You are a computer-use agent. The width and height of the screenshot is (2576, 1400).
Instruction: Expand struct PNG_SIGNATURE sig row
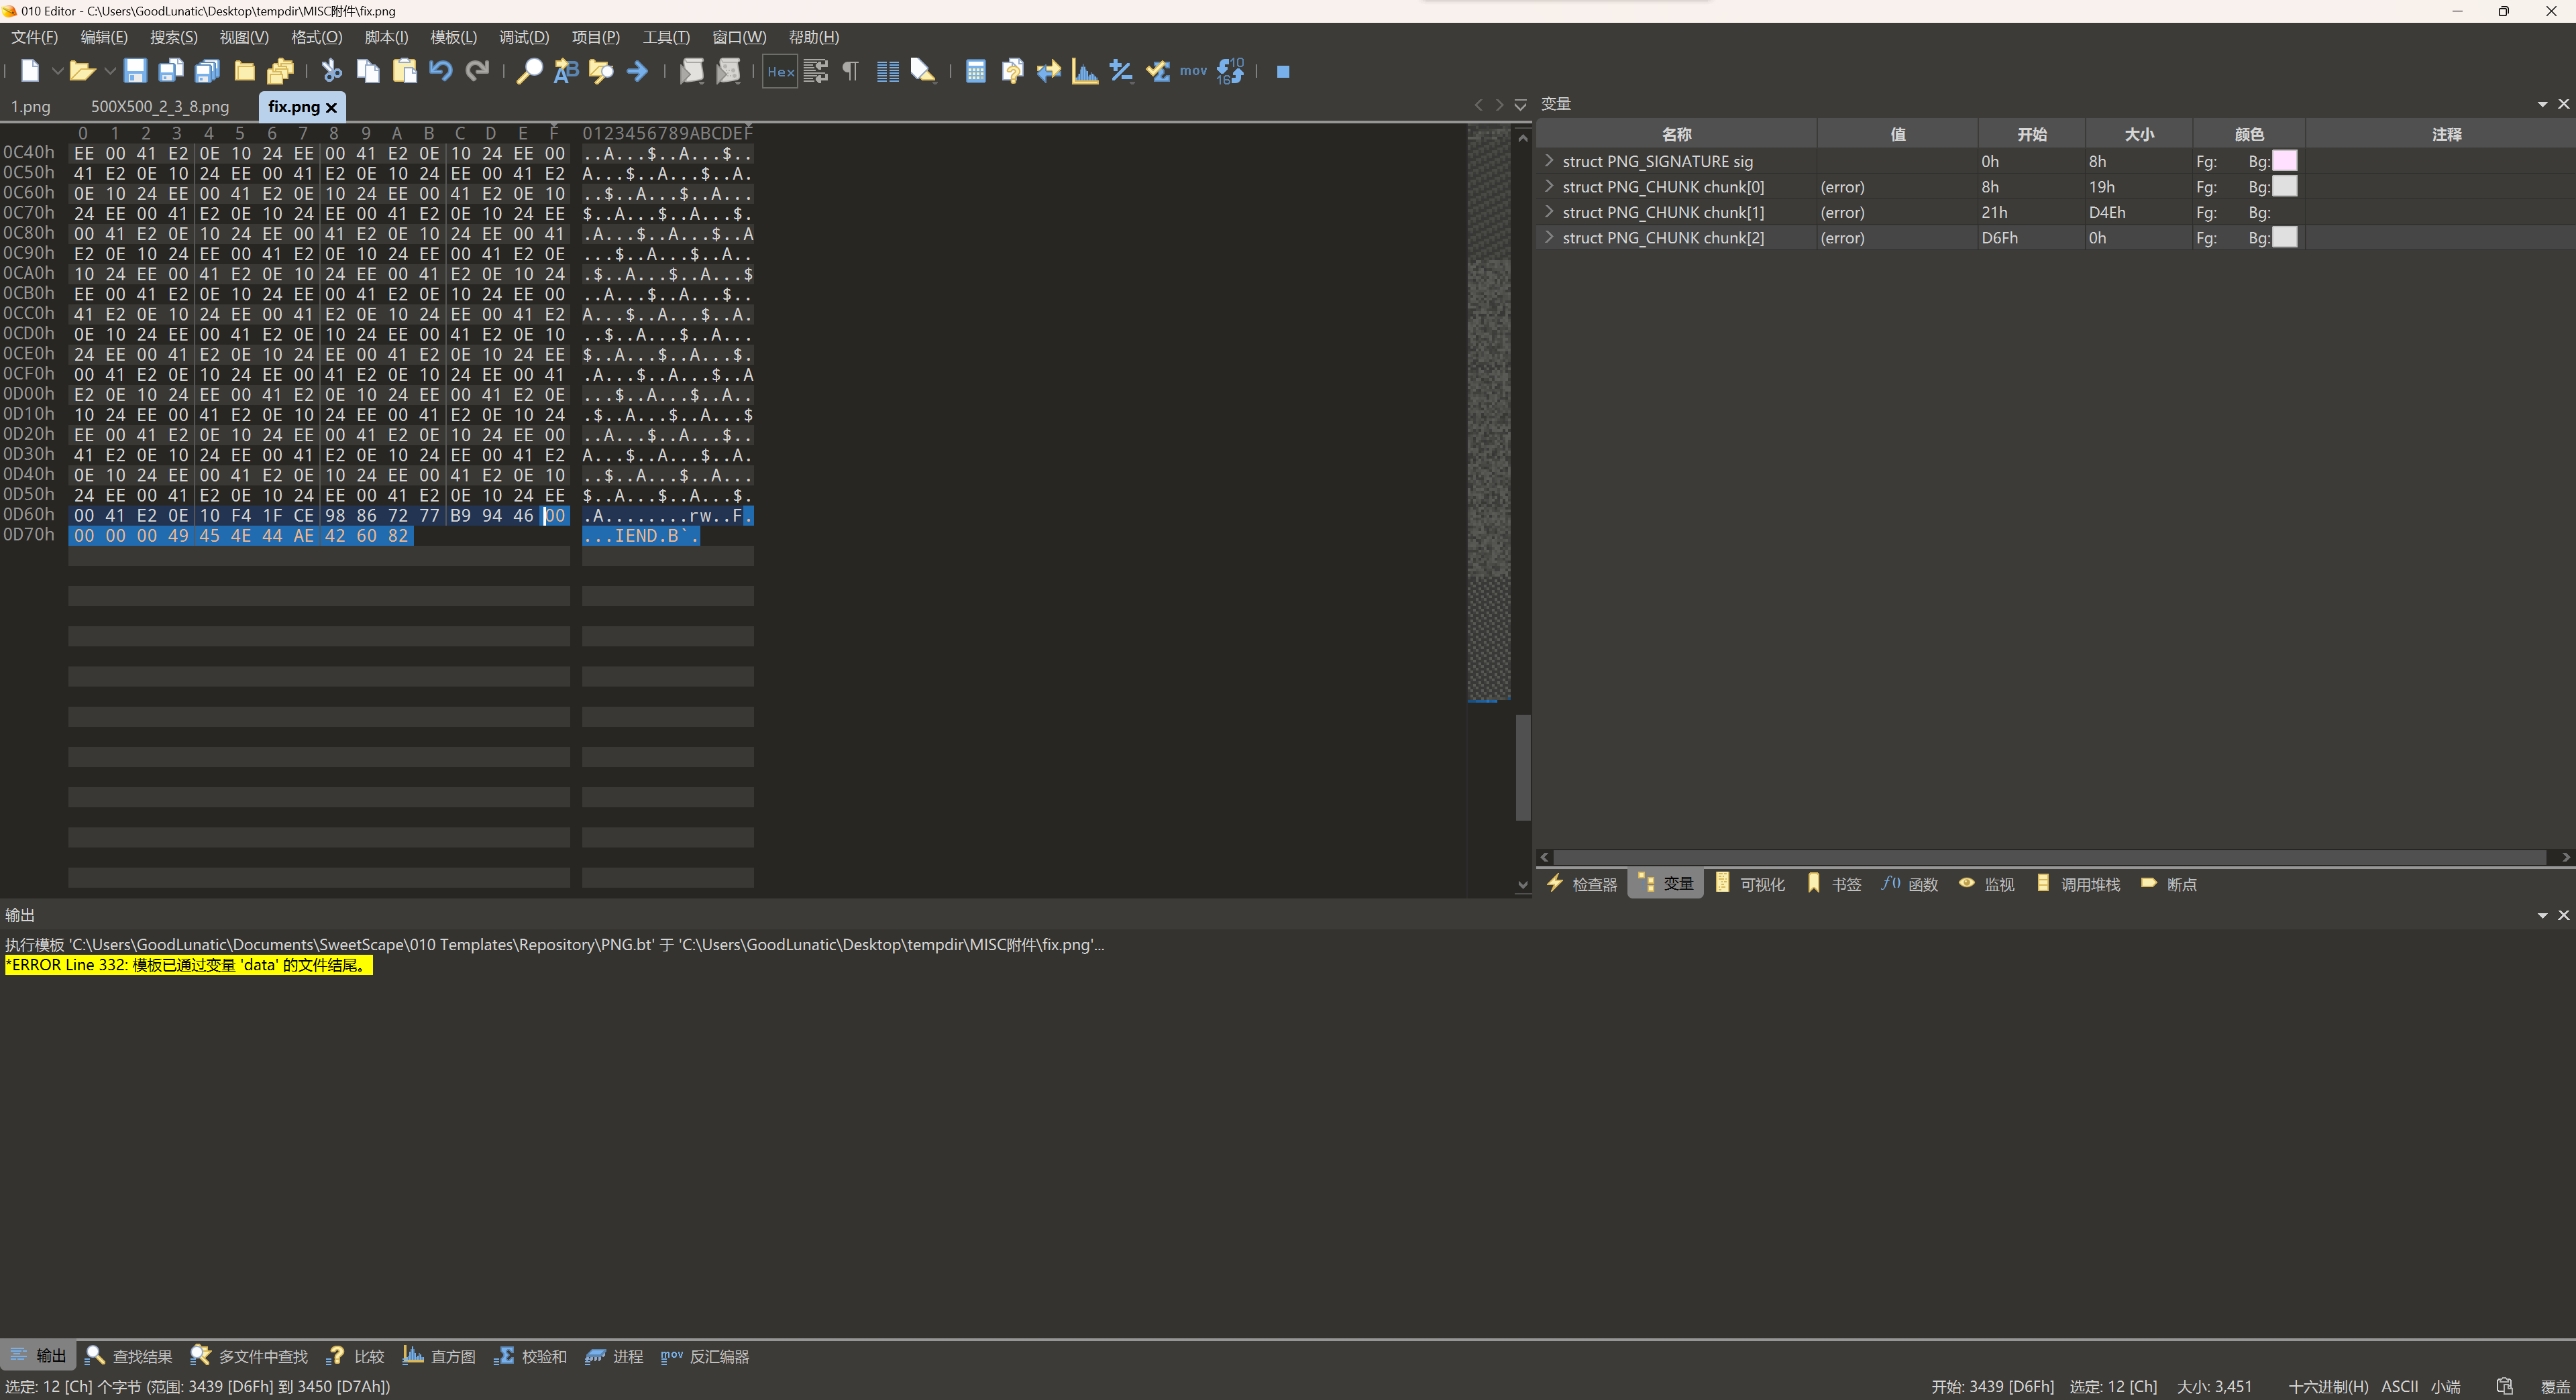coord(1549,161)
